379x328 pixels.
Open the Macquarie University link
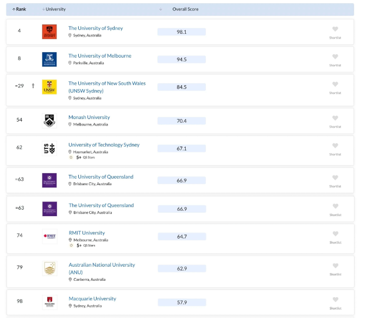click(x=92, y=299)
